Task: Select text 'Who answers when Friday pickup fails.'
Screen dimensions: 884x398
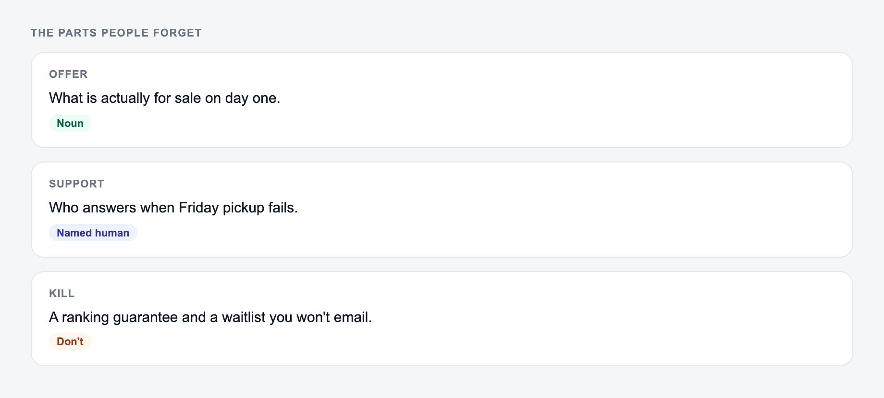Action: [173, 208]
